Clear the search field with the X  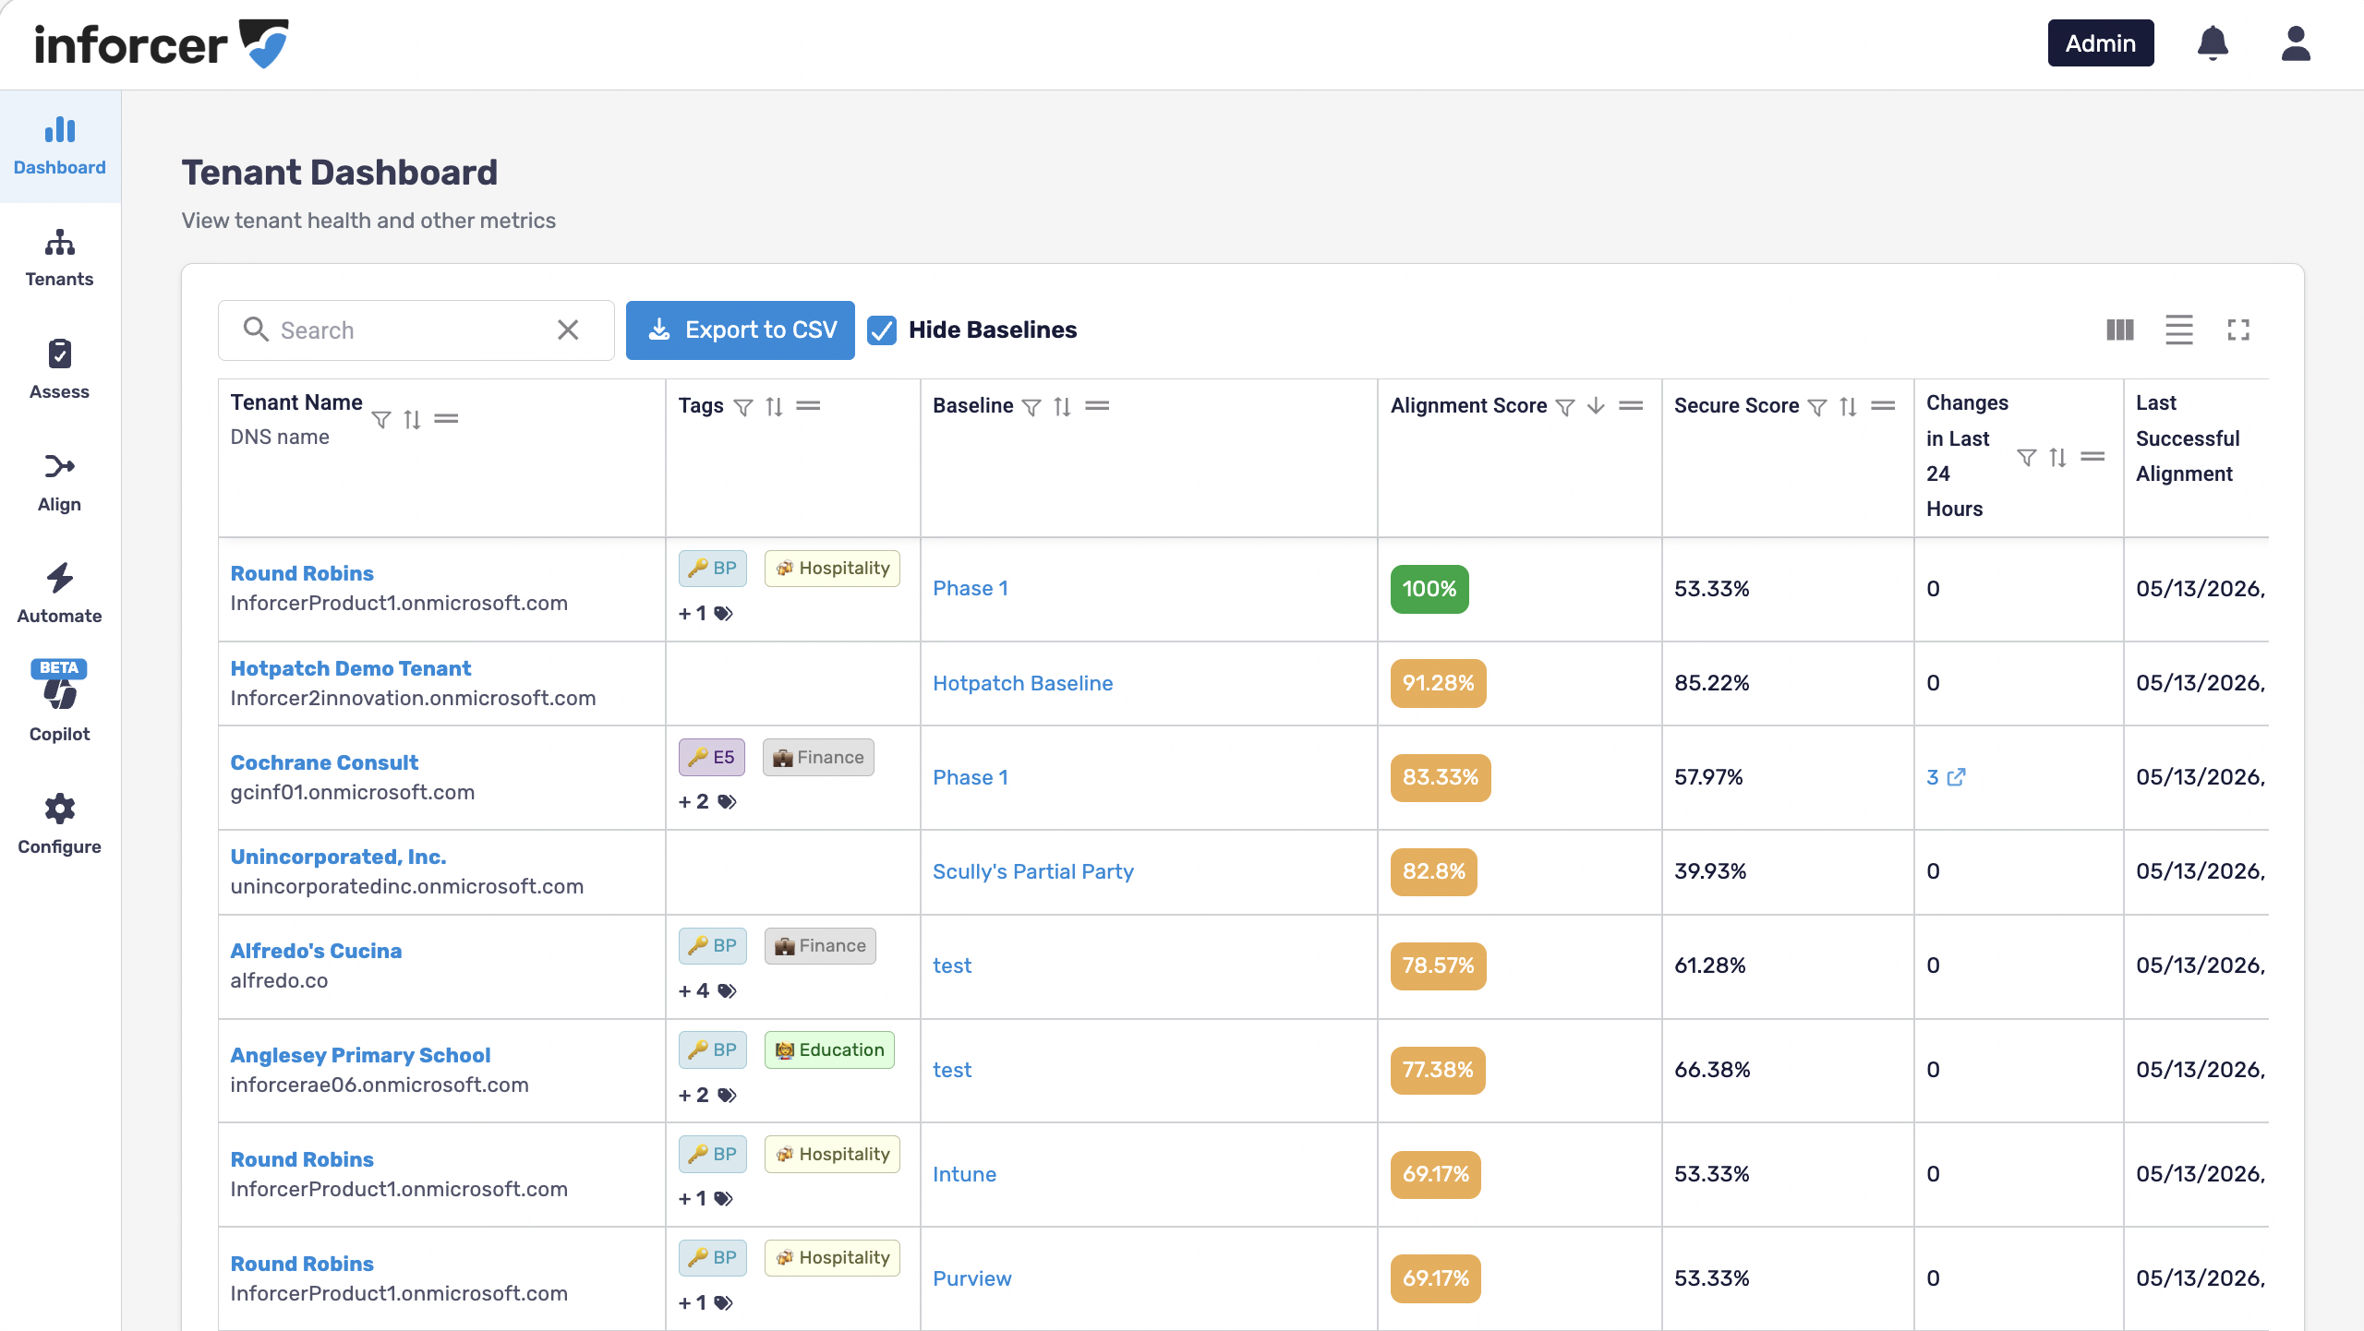coord(568,330)
